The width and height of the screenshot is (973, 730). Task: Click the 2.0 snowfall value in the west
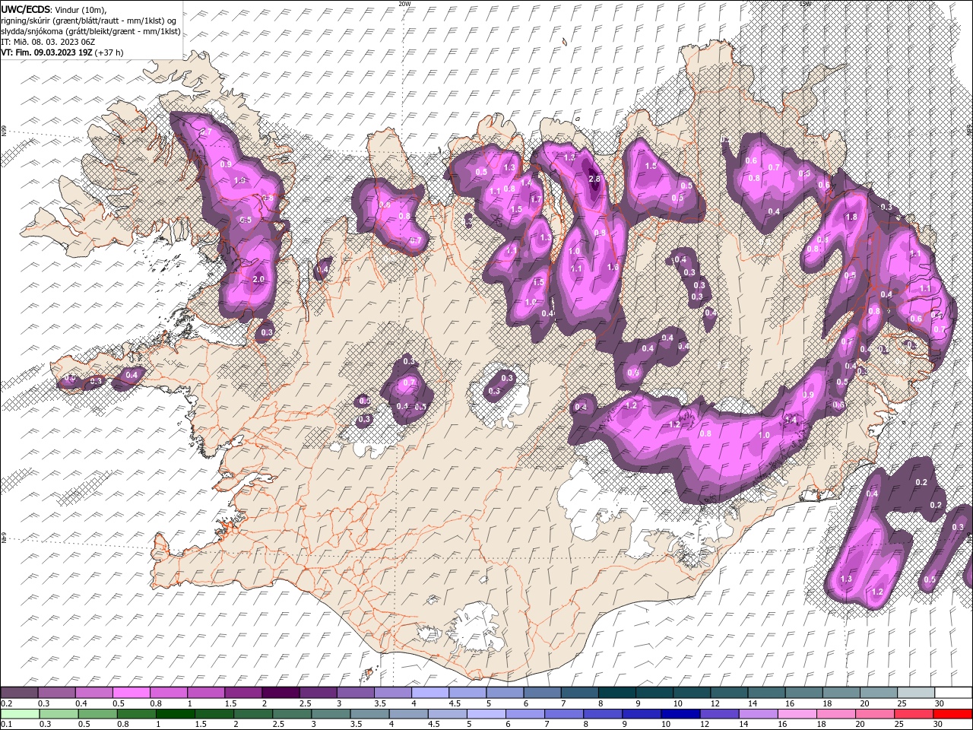coord(258,279)
